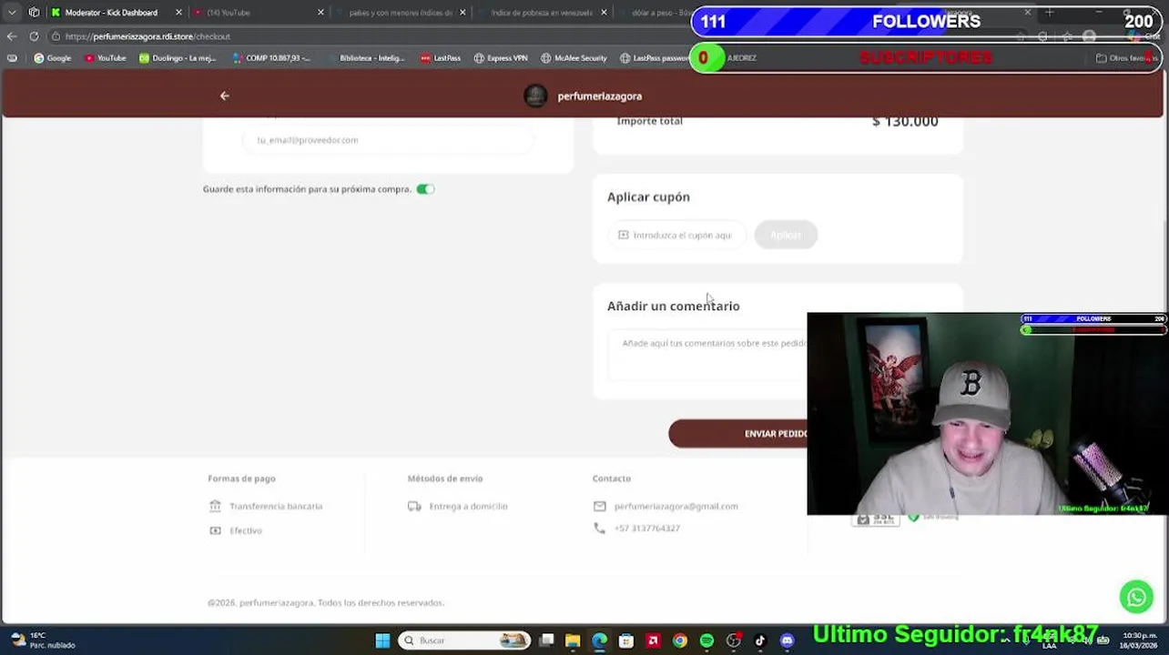Focus the coupon code input field
1169x655 pixels.
click(x=676, y=235)
